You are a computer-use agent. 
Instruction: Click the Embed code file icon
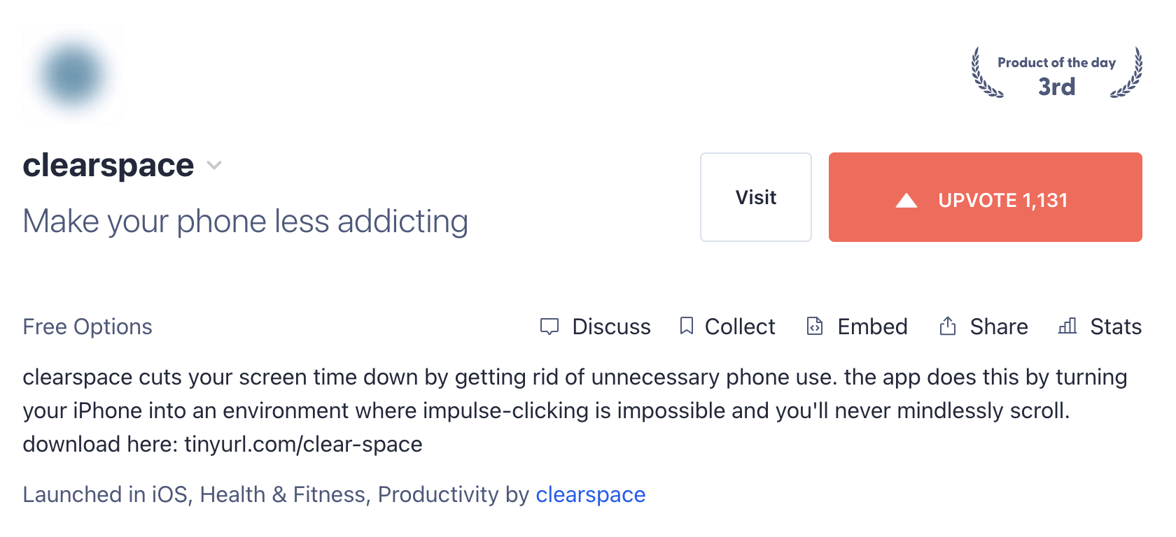[815, 326]
